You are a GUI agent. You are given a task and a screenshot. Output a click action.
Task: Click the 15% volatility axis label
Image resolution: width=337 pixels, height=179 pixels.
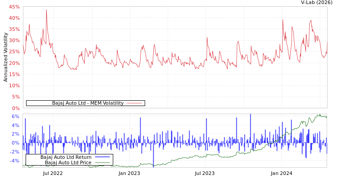tap(14, 74)
